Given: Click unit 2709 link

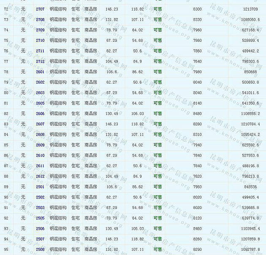Looking at the screenshot, I should click(x=40, y=30).
